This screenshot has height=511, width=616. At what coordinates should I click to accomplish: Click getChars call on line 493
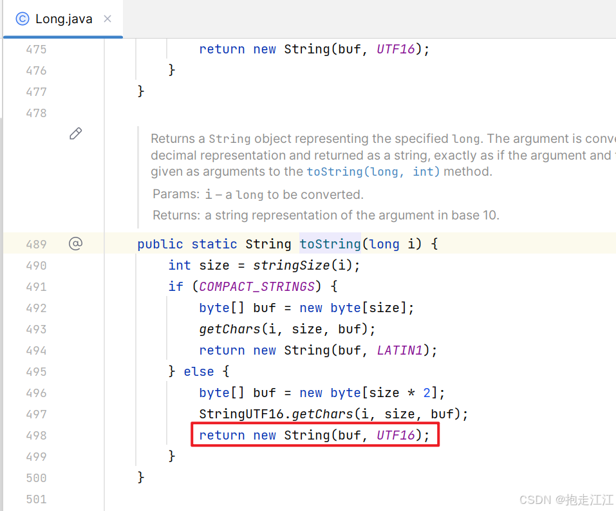230,329
